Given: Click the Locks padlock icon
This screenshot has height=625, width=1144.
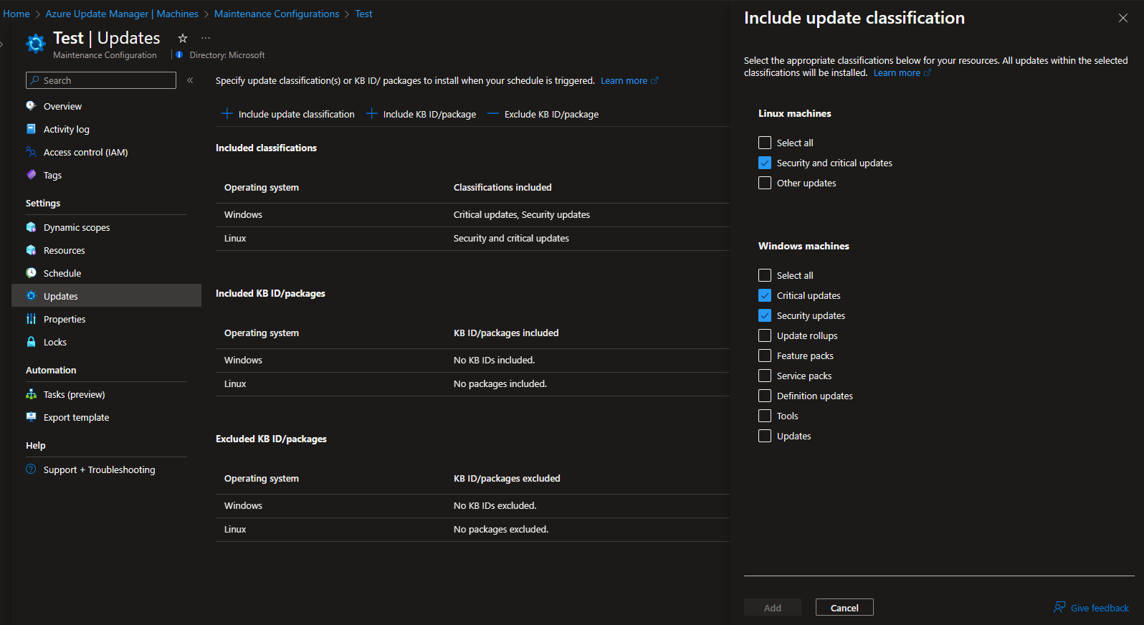Looking at the screenshot, I should click(x=31, y=342).
